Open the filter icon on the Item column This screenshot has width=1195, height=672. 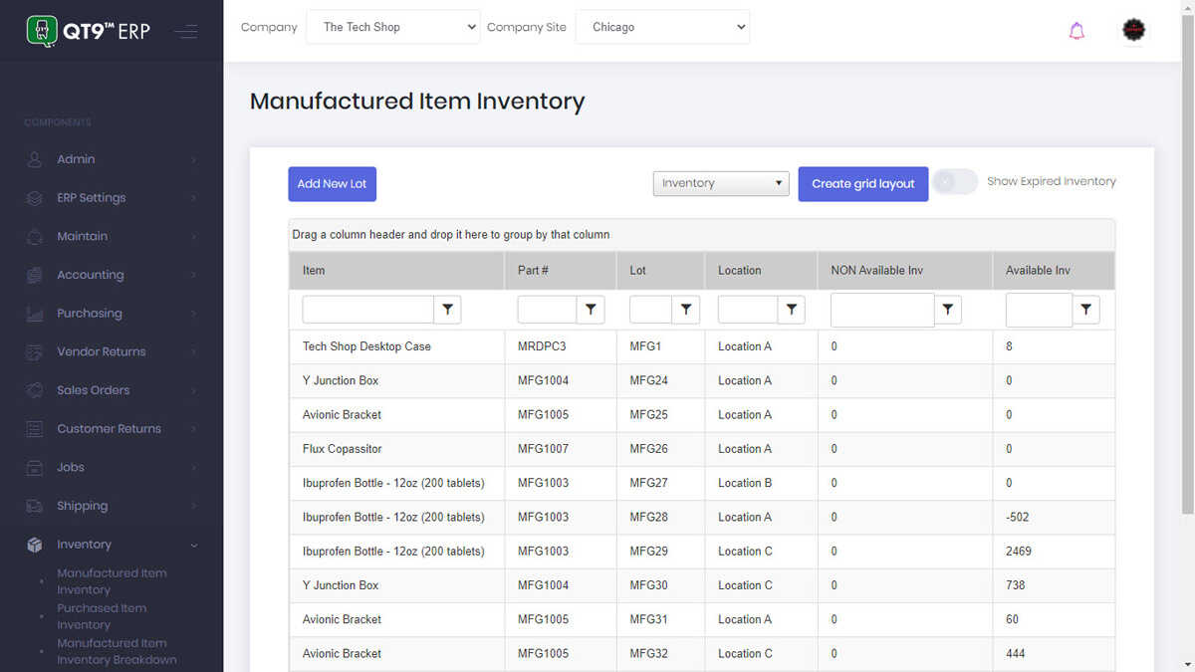point(447,309)
